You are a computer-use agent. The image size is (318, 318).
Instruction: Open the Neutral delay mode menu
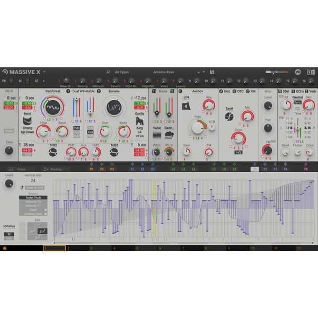click(297, 98)
